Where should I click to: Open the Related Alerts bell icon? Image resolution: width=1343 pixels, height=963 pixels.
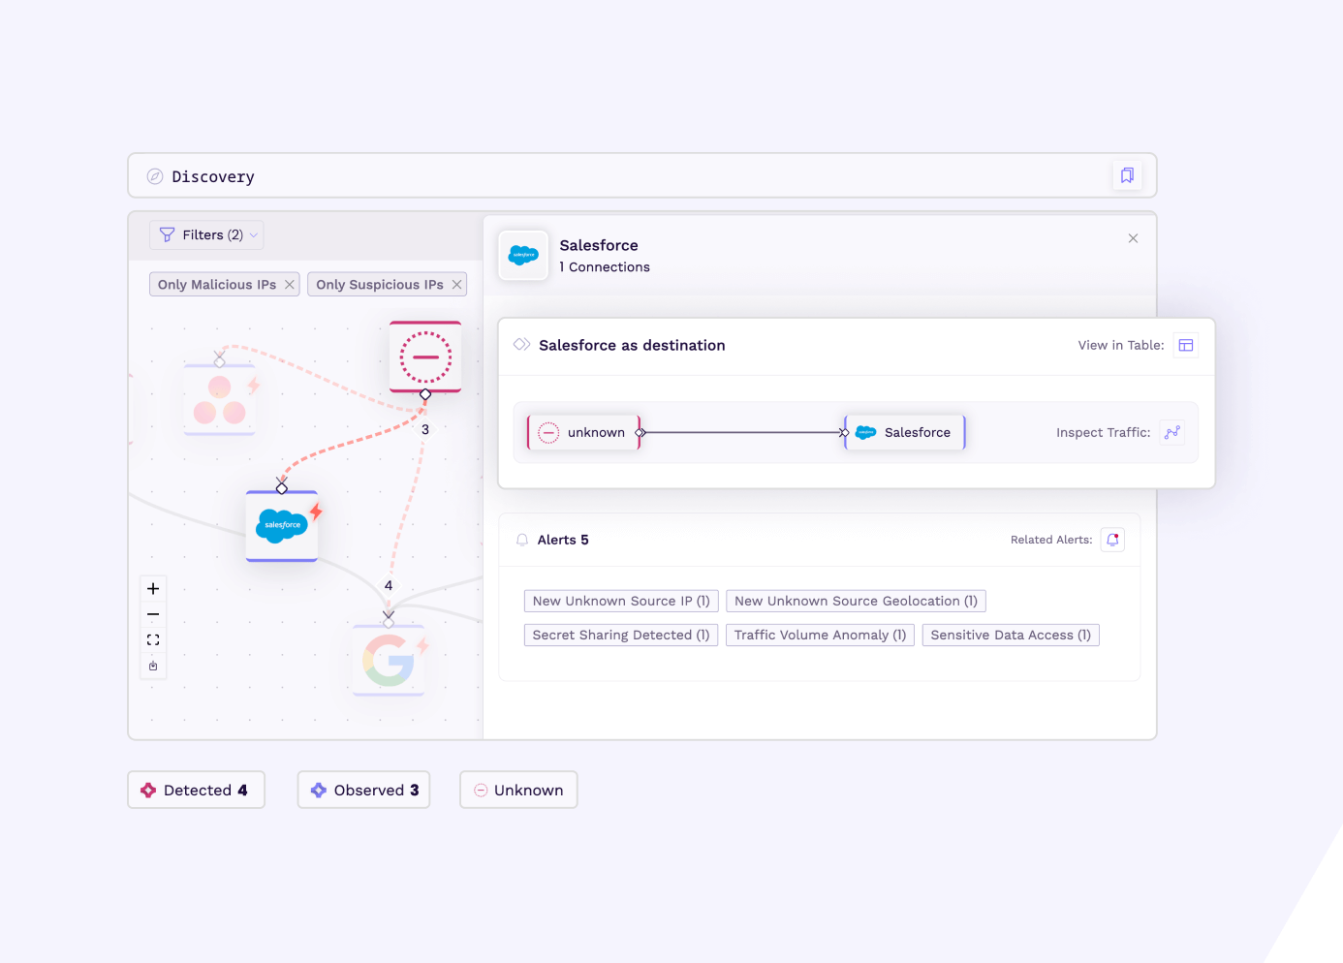(x=1113, y=540)
